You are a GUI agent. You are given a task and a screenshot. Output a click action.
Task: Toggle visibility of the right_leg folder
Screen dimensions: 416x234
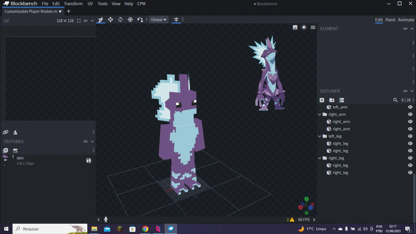click(x=410, y=158)
